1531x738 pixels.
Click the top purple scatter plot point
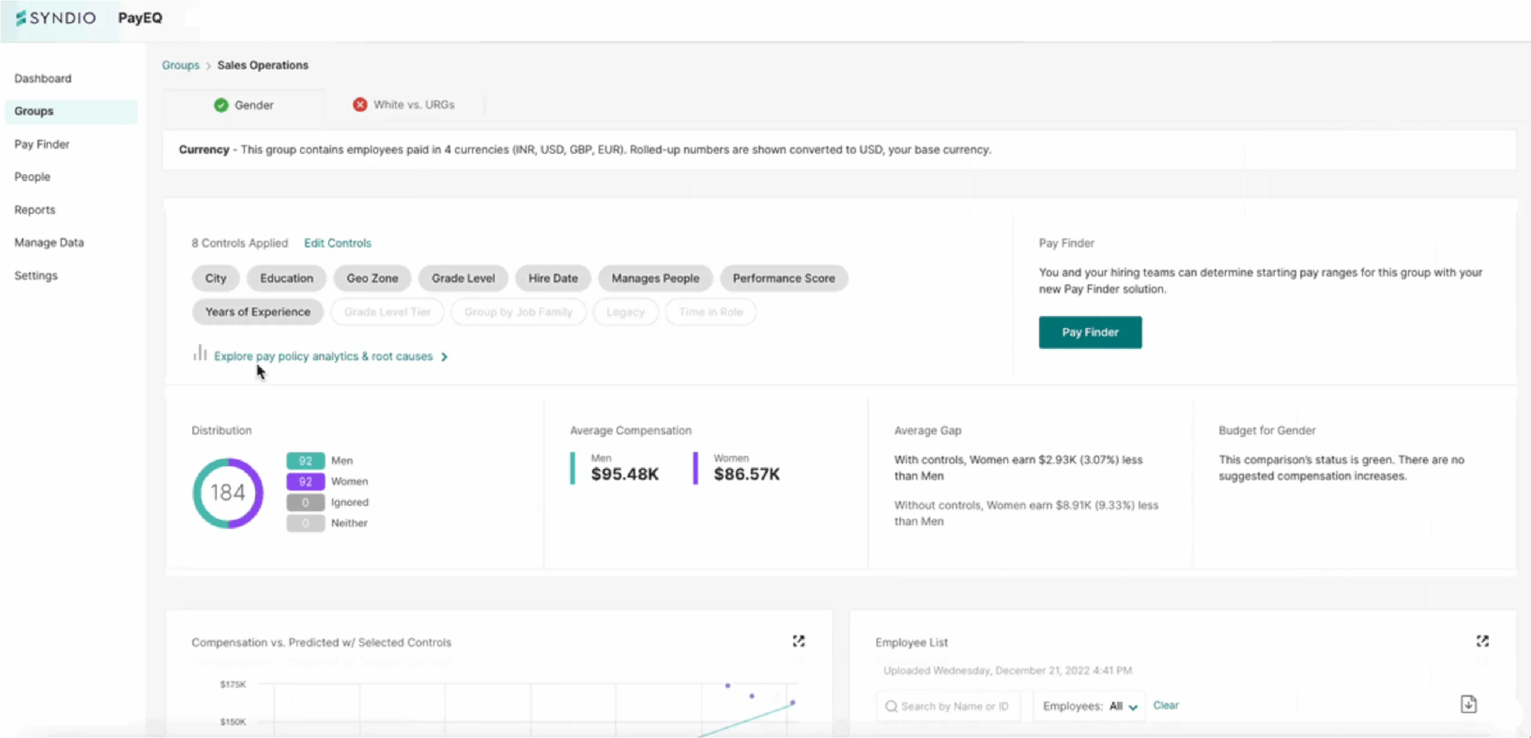pos(728,685)
